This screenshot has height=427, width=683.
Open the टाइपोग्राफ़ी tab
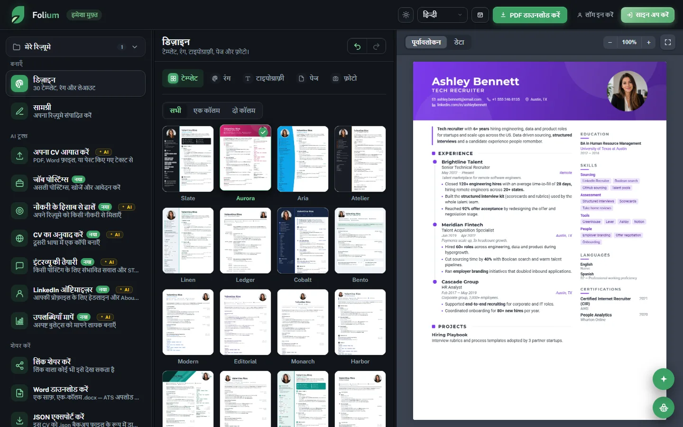pos(264,78)
